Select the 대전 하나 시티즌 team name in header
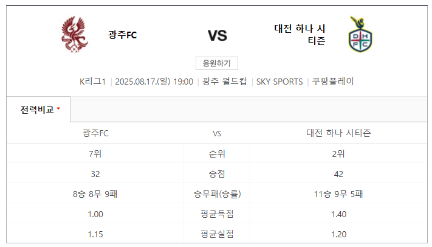432x247 pixels. pos(300,35)
